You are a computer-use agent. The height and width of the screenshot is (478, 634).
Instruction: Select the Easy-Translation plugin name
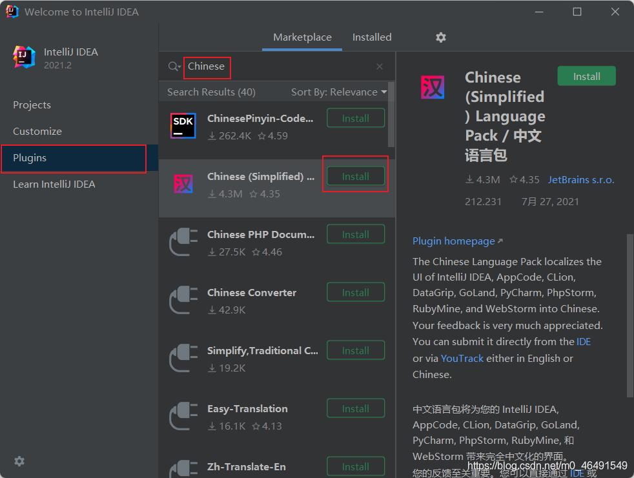click(247, 409)
